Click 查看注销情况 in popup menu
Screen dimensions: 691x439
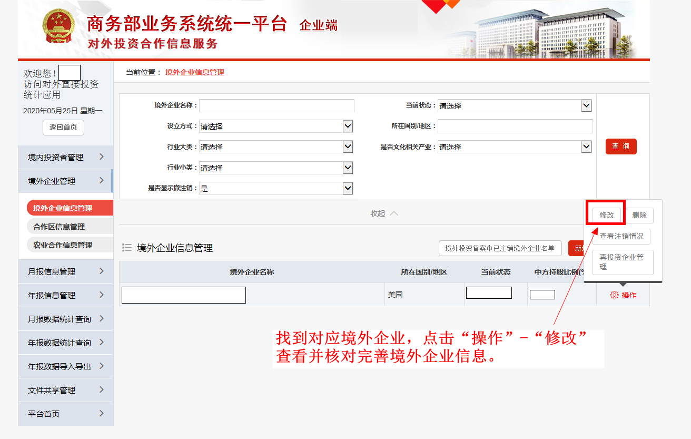(621, 236)
